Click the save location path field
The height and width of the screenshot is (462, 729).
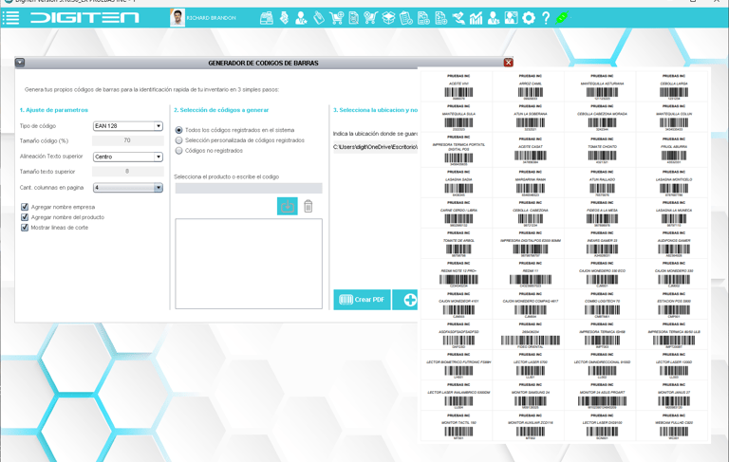(x=375, y=147)
